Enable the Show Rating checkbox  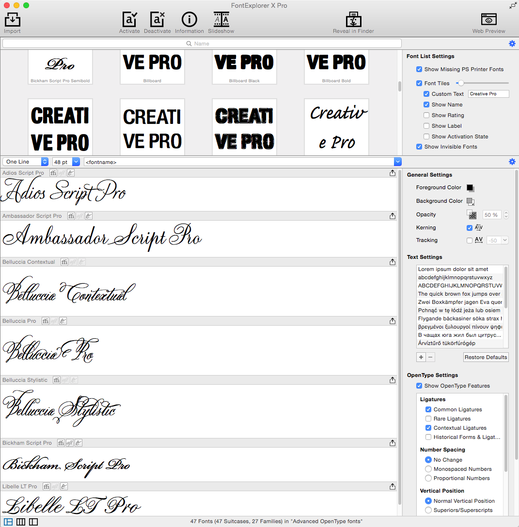point(426,115)
